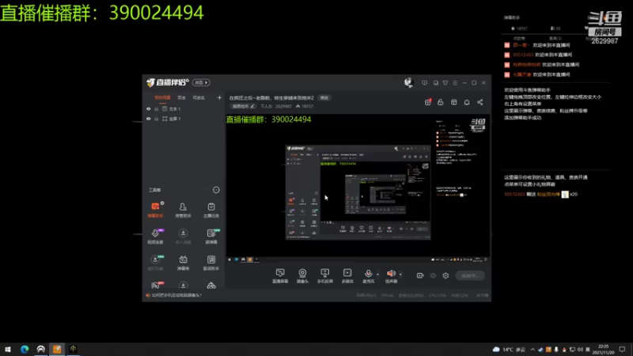The height and width of the screenshot is (356, 633).
Task: Select the 文本 1 source row
Action: 184,109
